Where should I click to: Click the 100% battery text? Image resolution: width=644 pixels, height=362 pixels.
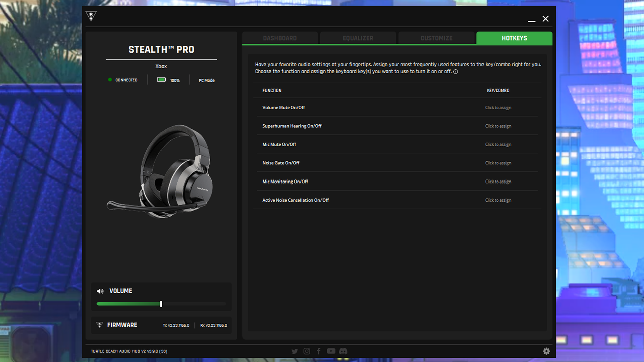(x=175, y=80)
